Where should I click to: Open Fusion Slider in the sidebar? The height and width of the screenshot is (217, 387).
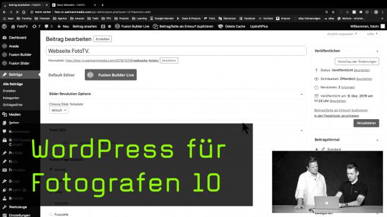point(19,63)
